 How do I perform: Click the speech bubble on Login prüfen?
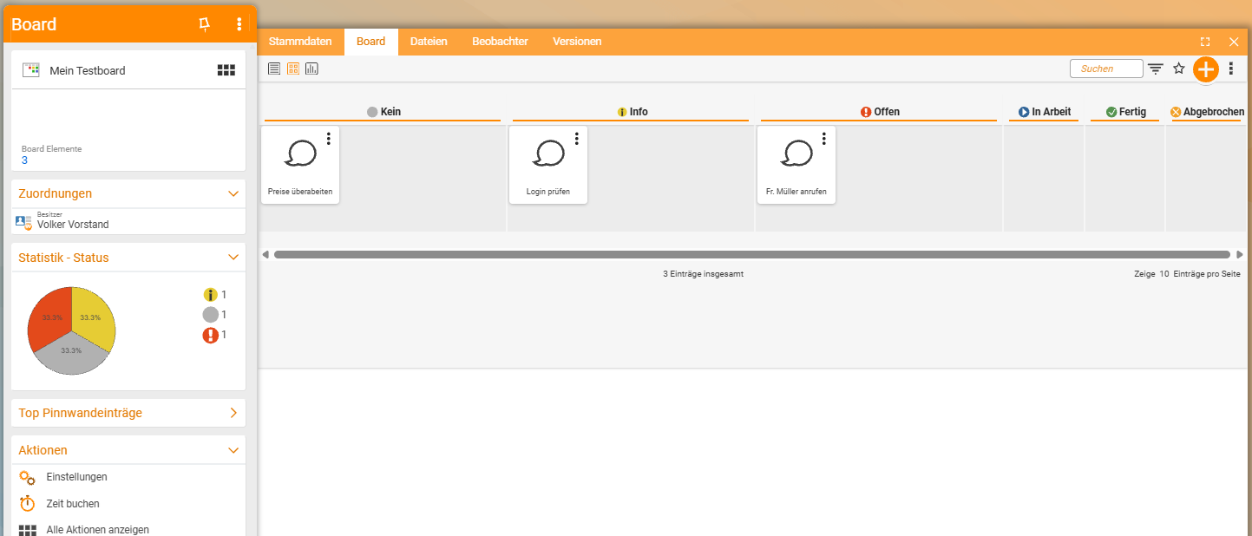[548, 154]
